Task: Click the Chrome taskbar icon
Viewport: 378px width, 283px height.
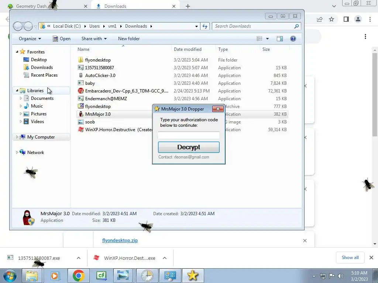Action: (78, 276)
